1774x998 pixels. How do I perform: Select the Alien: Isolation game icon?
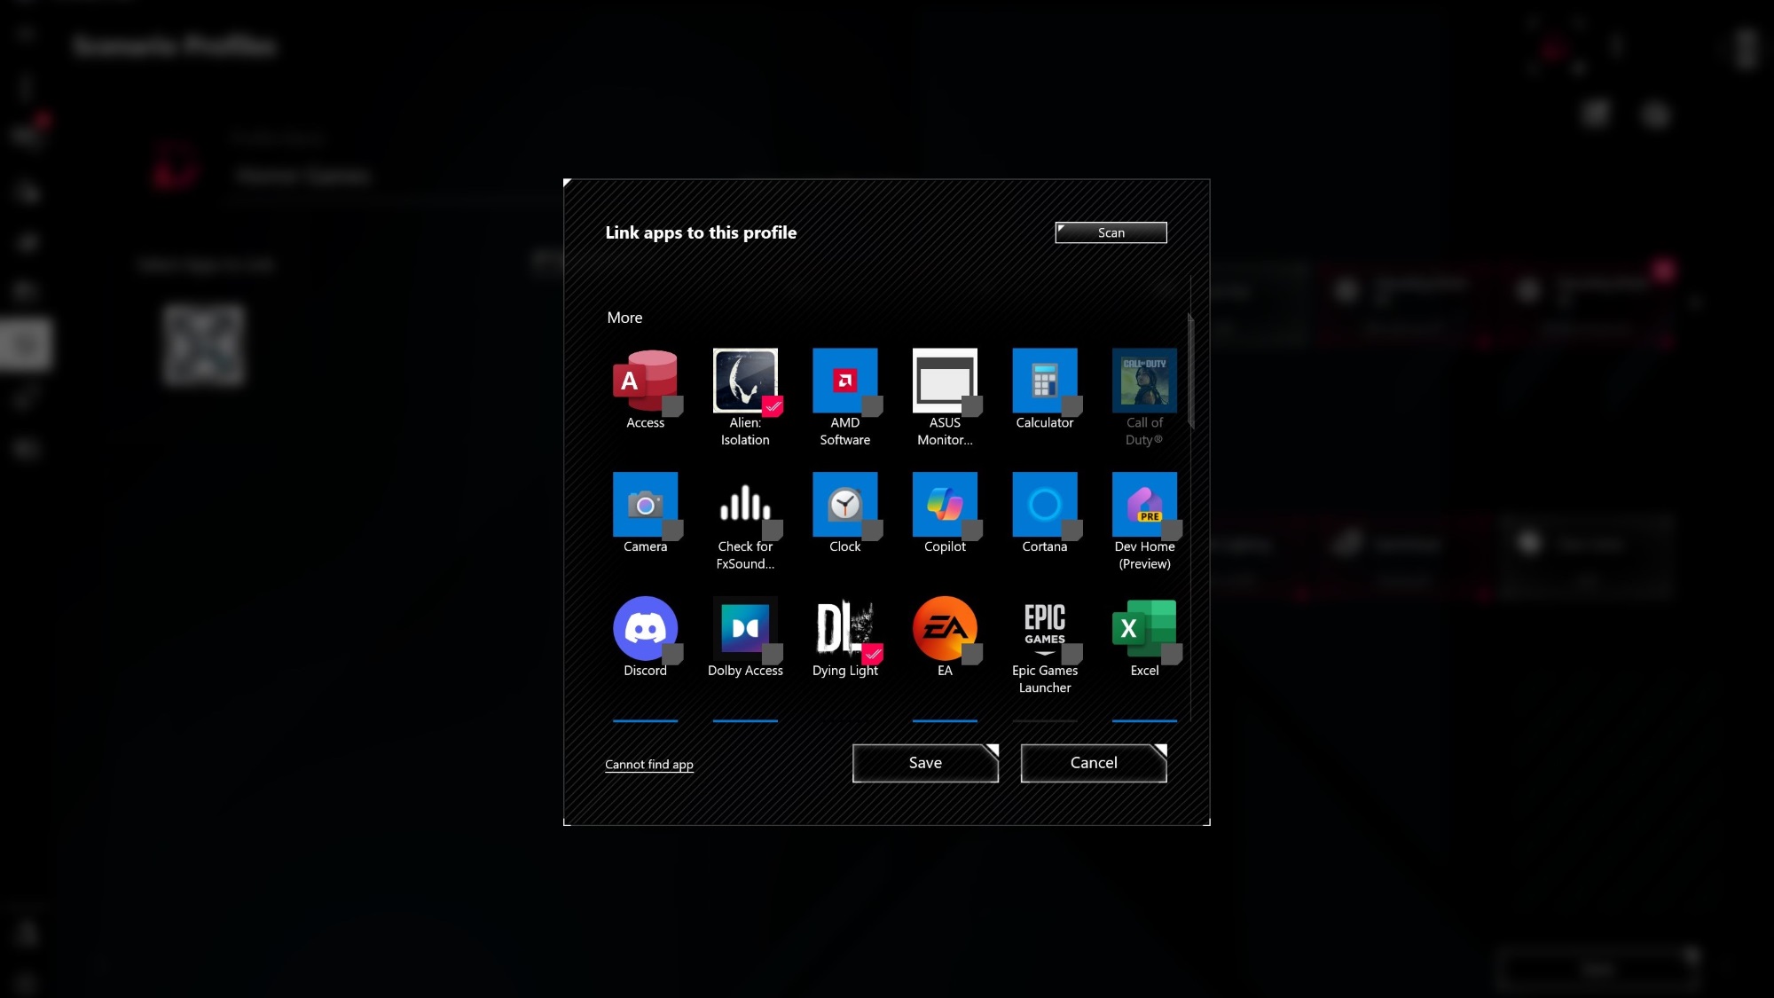745,380
